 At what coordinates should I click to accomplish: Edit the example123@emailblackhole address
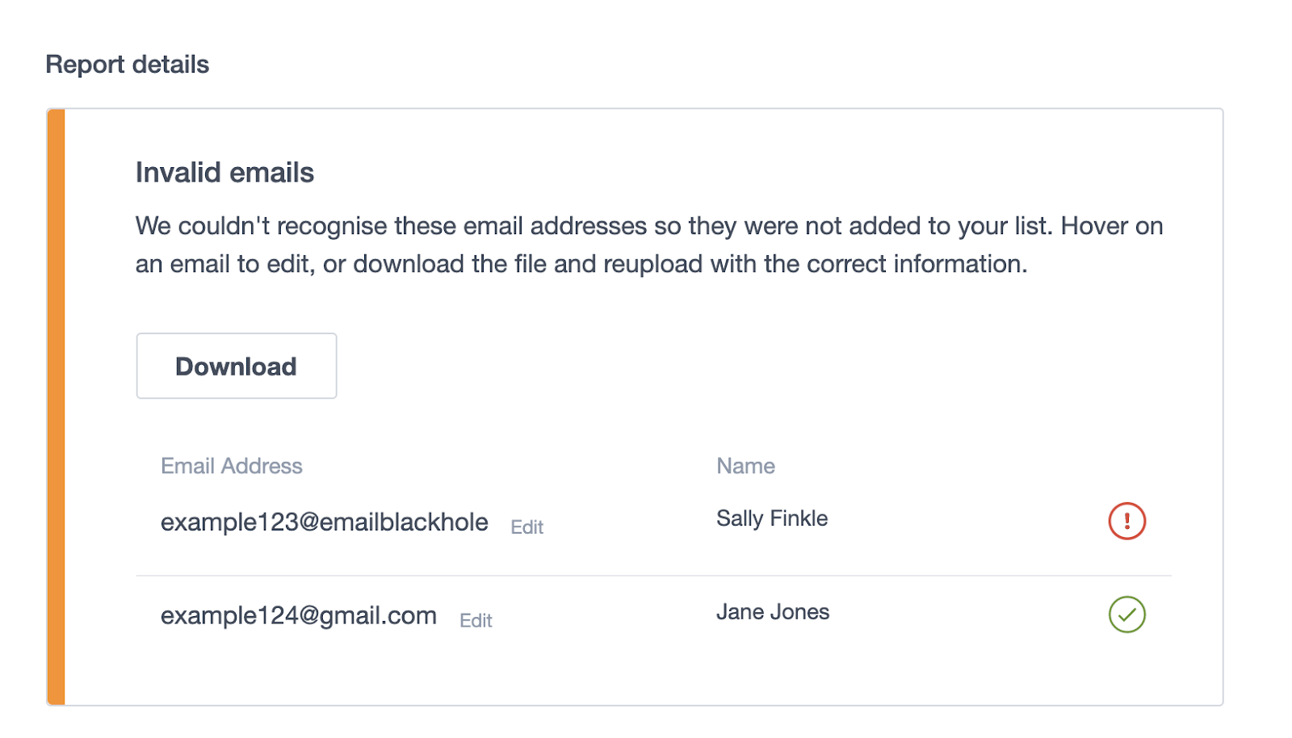(526, 527)
